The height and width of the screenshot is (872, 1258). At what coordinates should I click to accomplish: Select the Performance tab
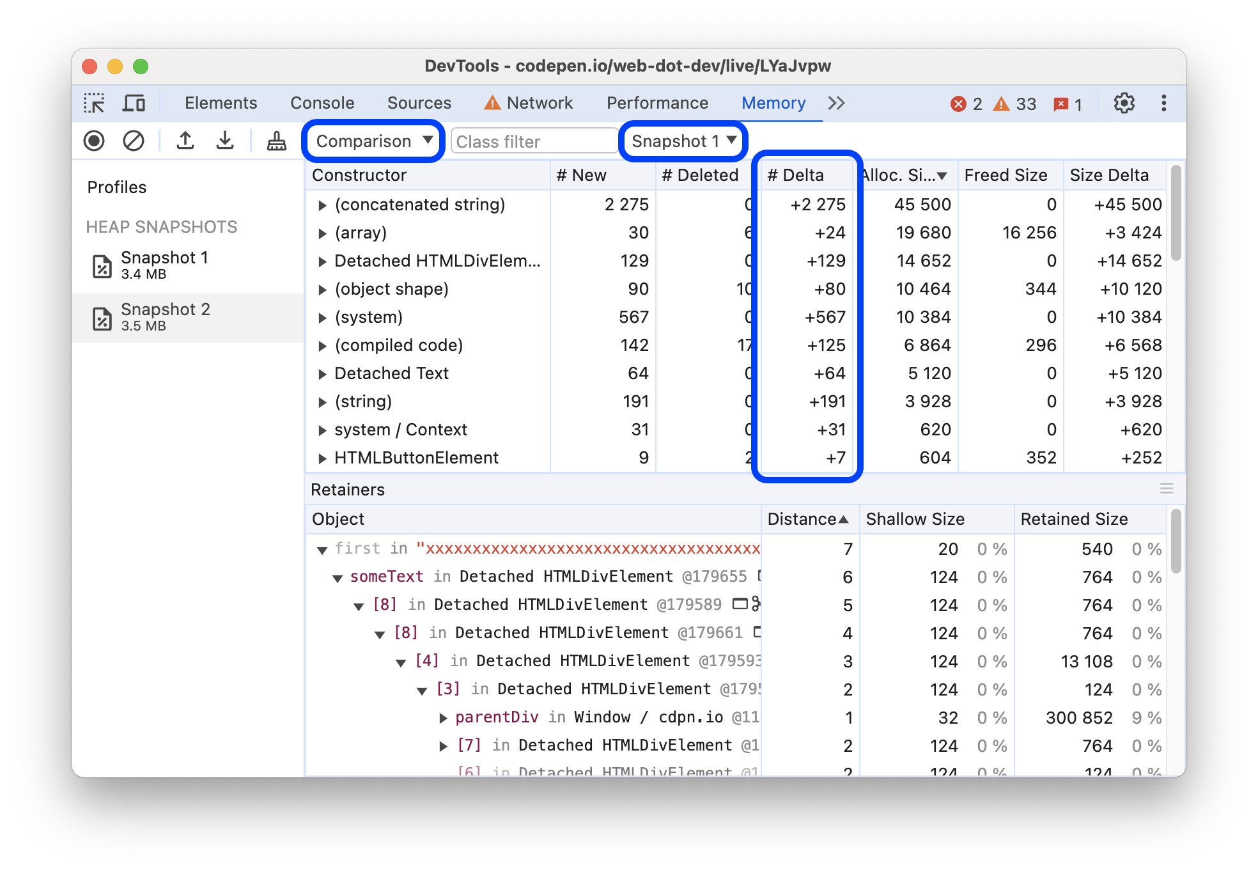coord(656,102)
